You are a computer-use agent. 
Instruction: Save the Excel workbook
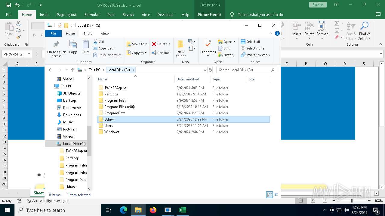(x=9, y=5)
